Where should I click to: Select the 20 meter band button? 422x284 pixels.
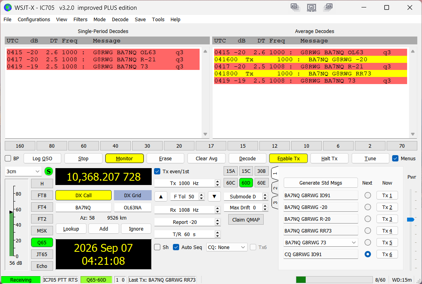(x=179, y=146)
